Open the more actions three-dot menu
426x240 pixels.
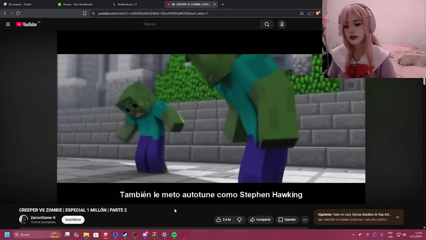(x=305, y=220)
